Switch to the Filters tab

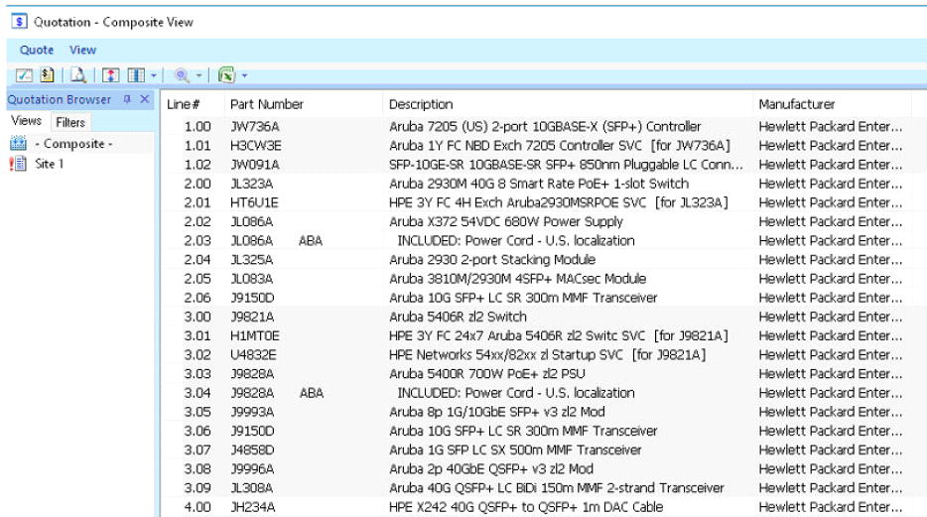point(70,122)
